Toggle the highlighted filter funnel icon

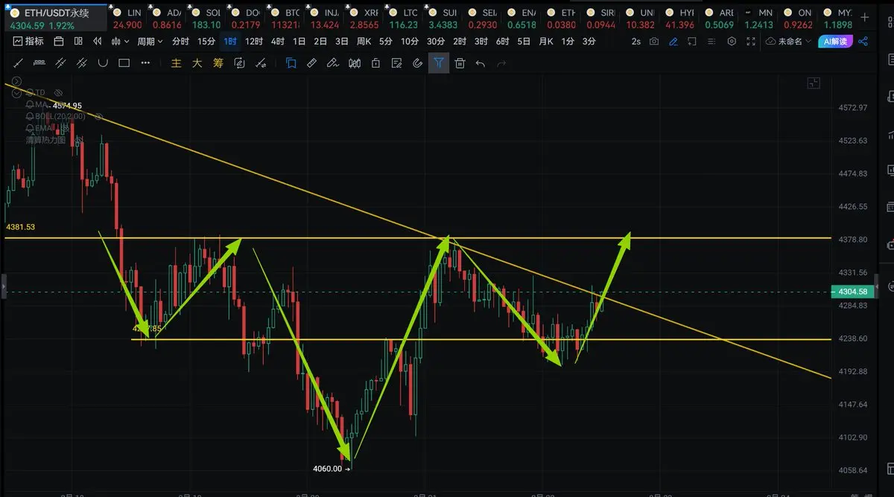pos(439,63)
